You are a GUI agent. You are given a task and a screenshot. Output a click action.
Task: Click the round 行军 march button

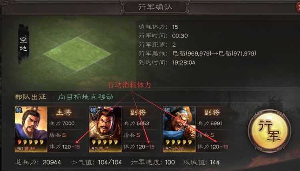[x=270, y=131]
